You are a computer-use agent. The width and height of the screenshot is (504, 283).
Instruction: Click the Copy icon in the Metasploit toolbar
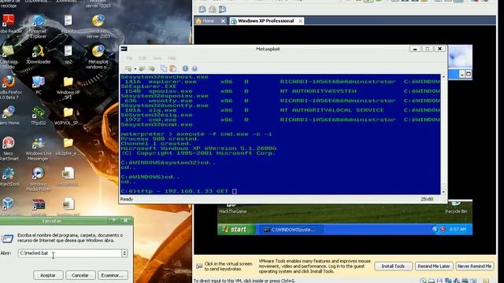click(164, 68)
